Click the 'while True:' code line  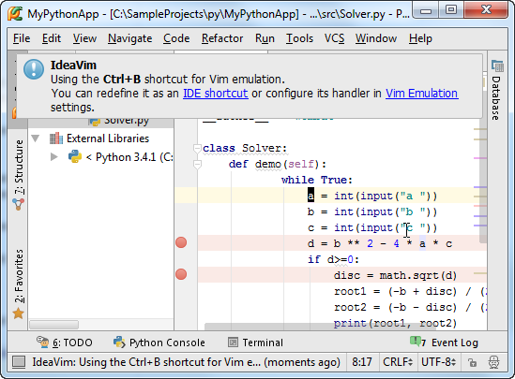317,180
